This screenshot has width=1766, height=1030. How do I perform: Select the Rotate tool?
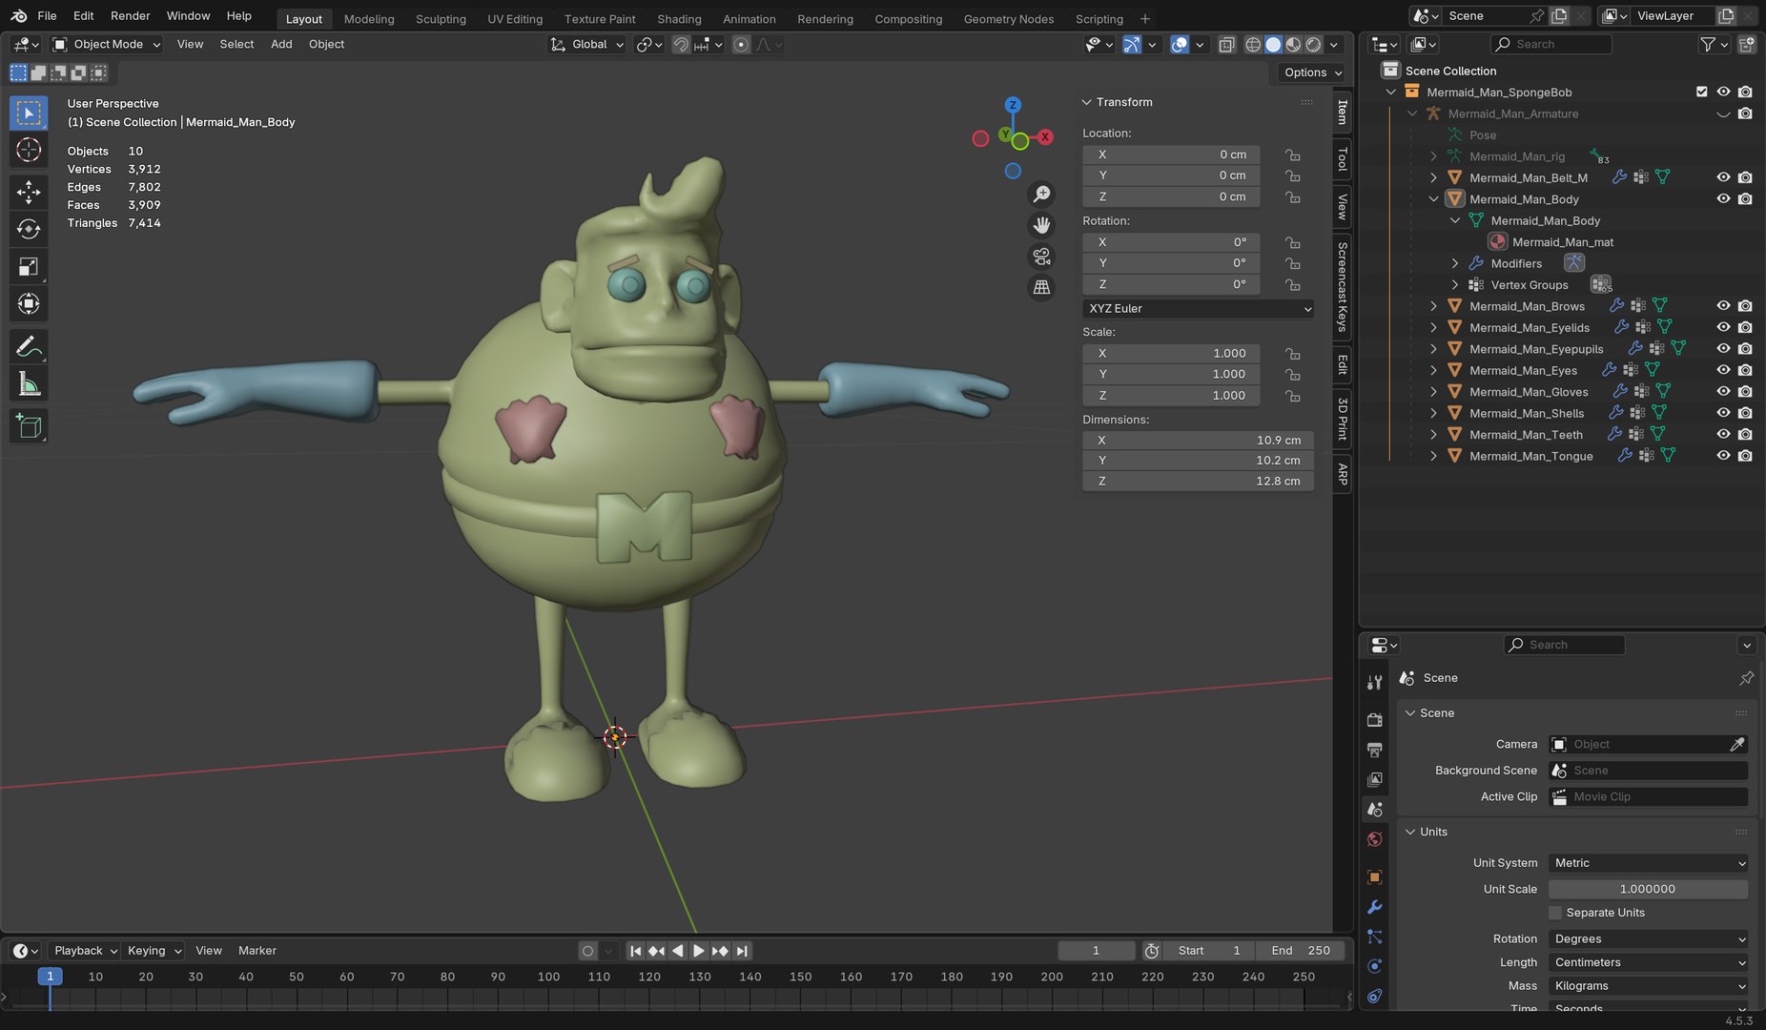click(x=29, y=229)
